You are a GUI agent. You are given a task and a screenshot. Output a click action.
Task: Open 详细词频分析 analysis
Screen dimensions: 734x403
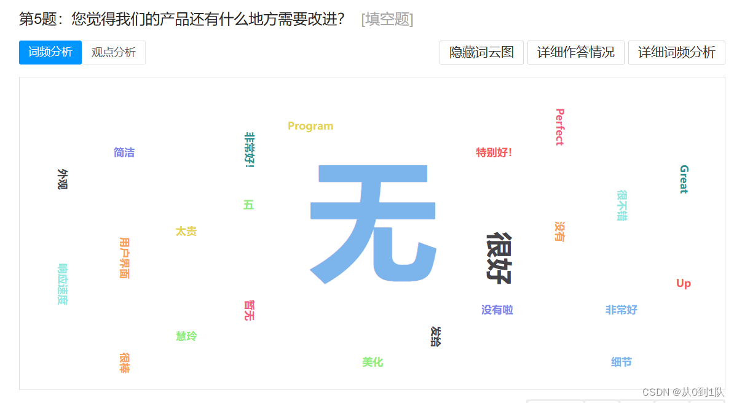[676, 53]
